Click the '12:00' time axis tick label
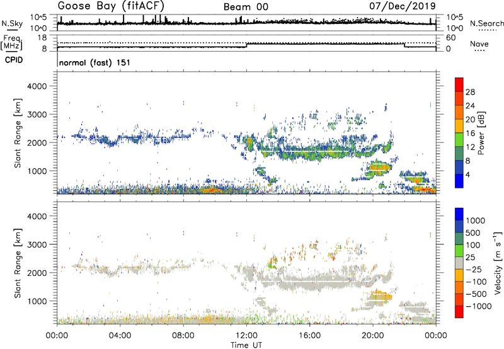This screenshot has width=504, height=349. click(246, 336)
